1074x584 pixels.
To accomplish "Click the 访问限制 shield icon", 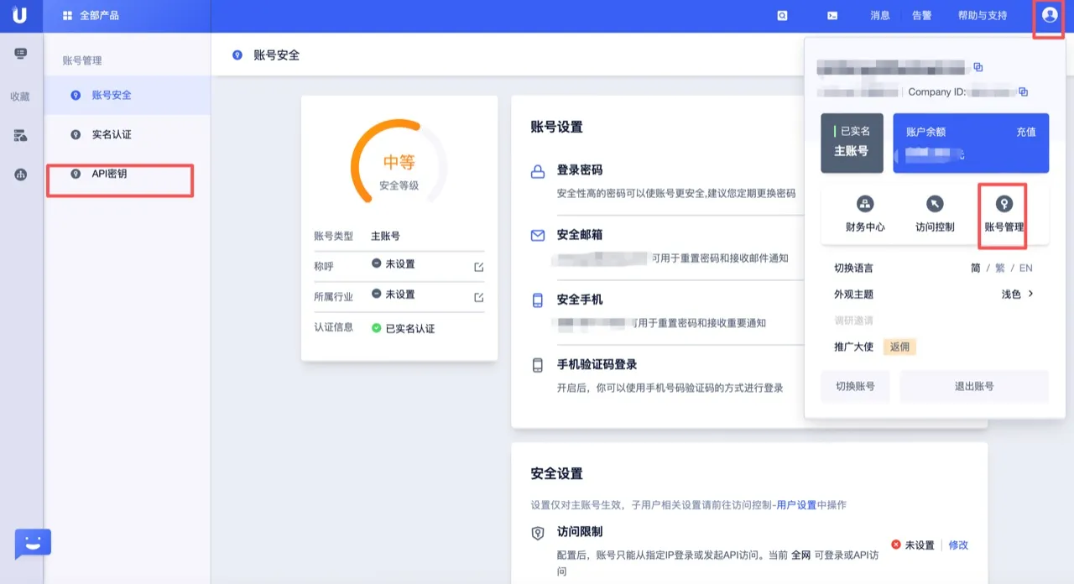I will (538, 534).
